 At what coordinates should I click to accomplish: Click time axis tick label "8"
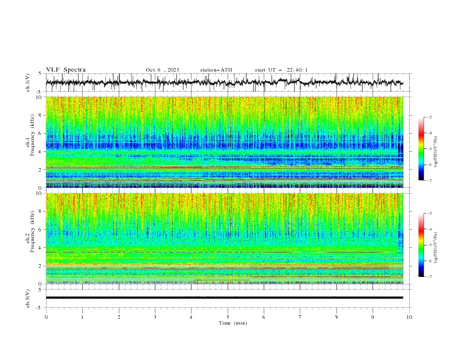[x=336, y=317]
